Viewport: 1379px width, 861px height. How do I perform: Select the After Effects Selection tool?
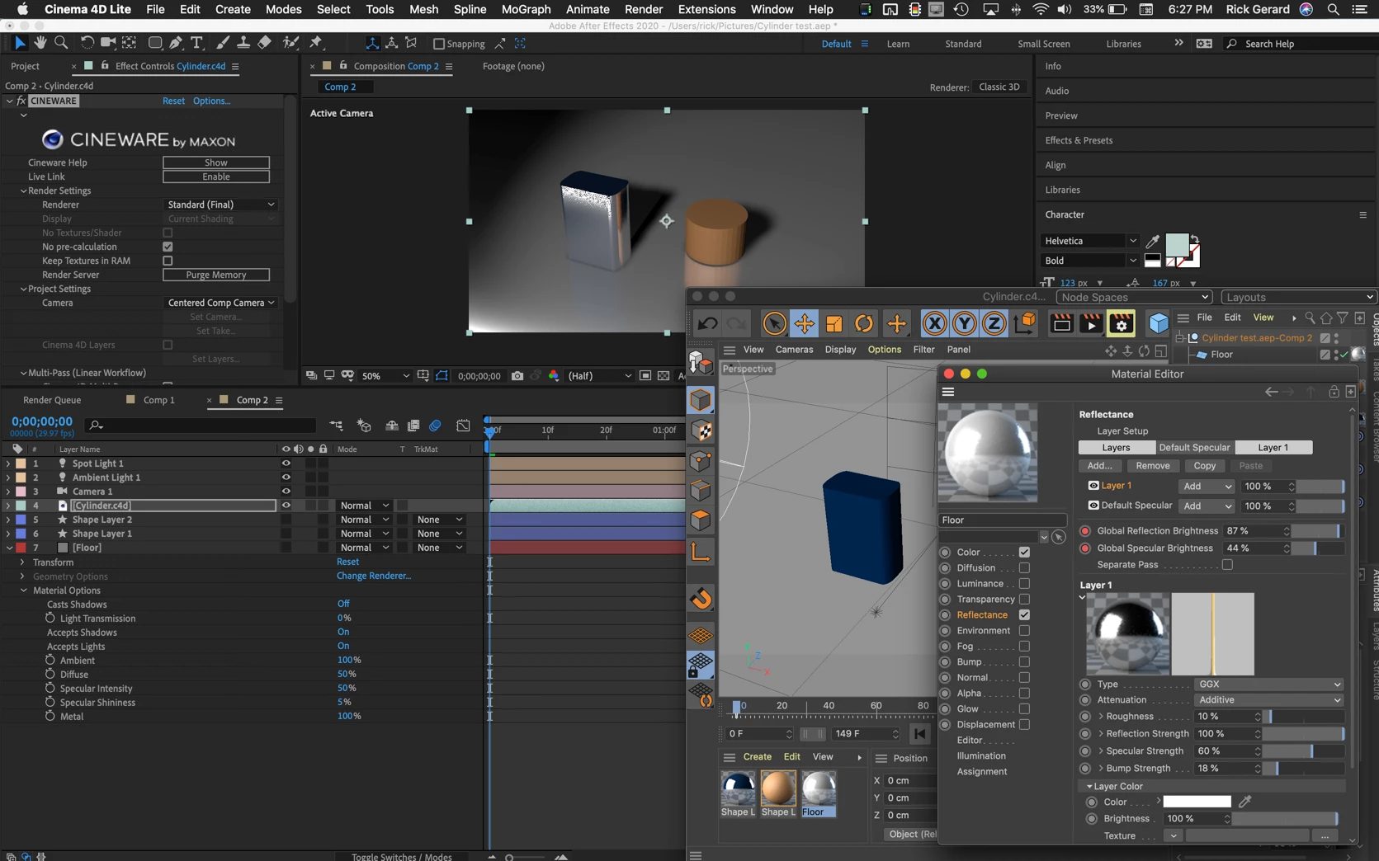point(20,43)
